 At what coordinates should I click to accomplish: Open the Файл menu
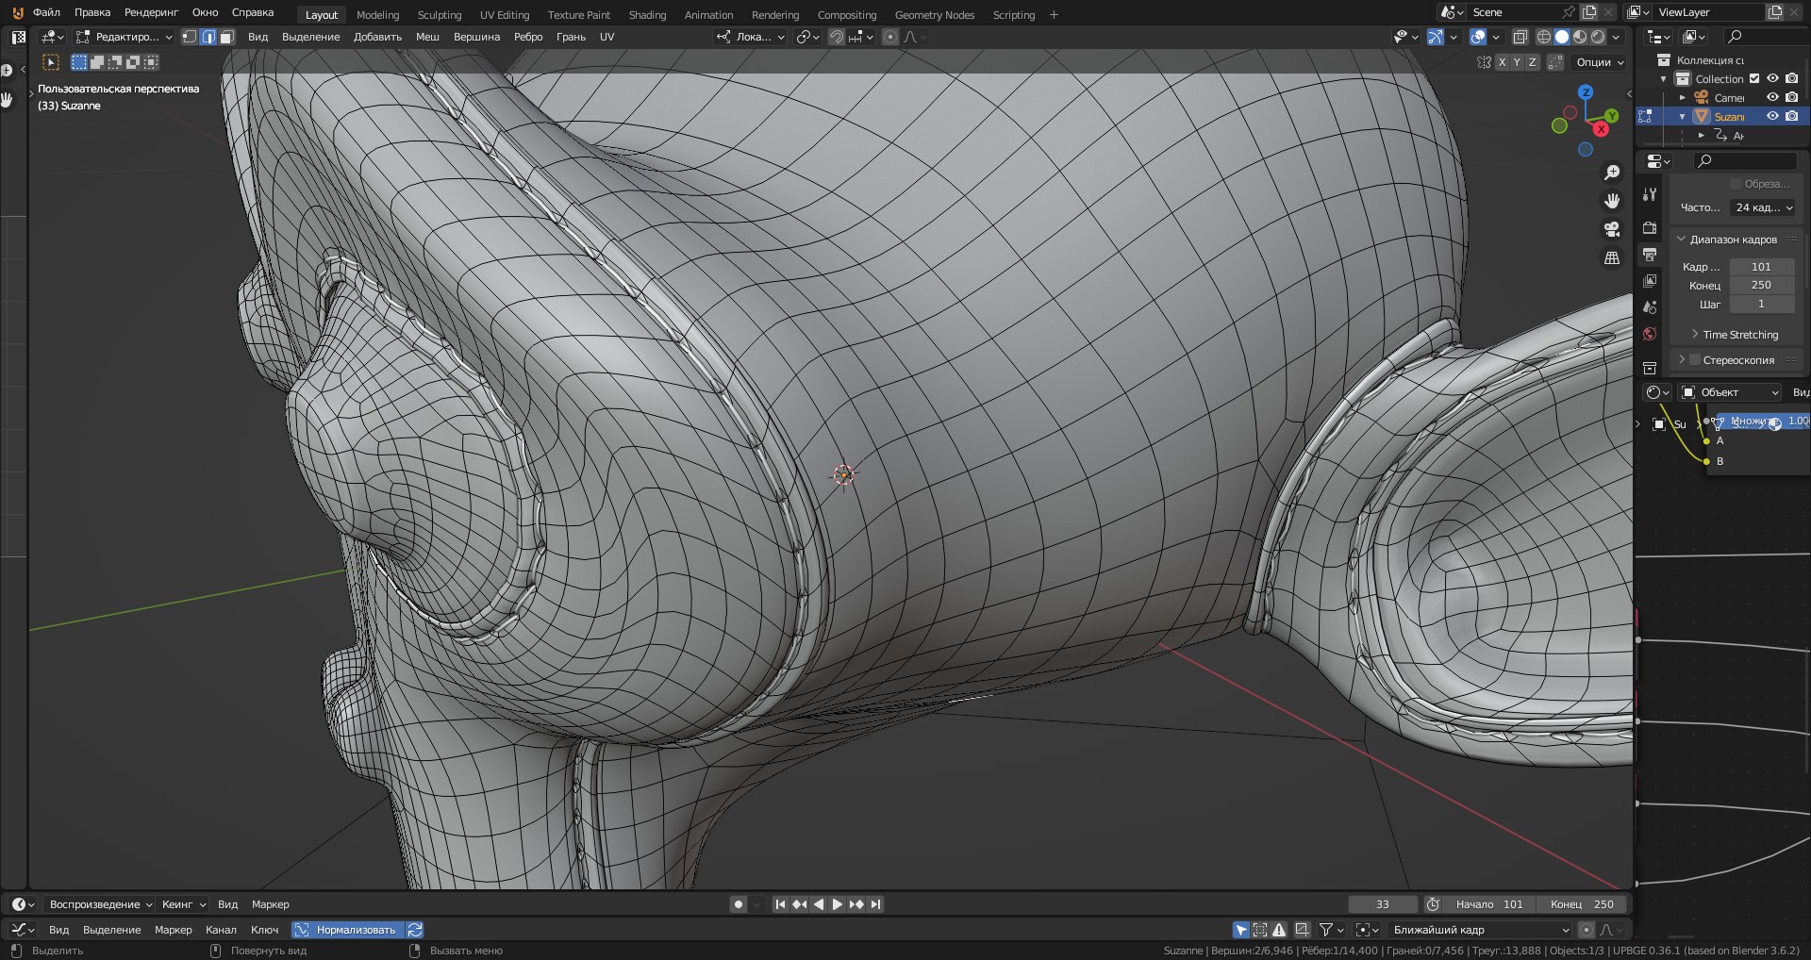[x=46, y=12]
